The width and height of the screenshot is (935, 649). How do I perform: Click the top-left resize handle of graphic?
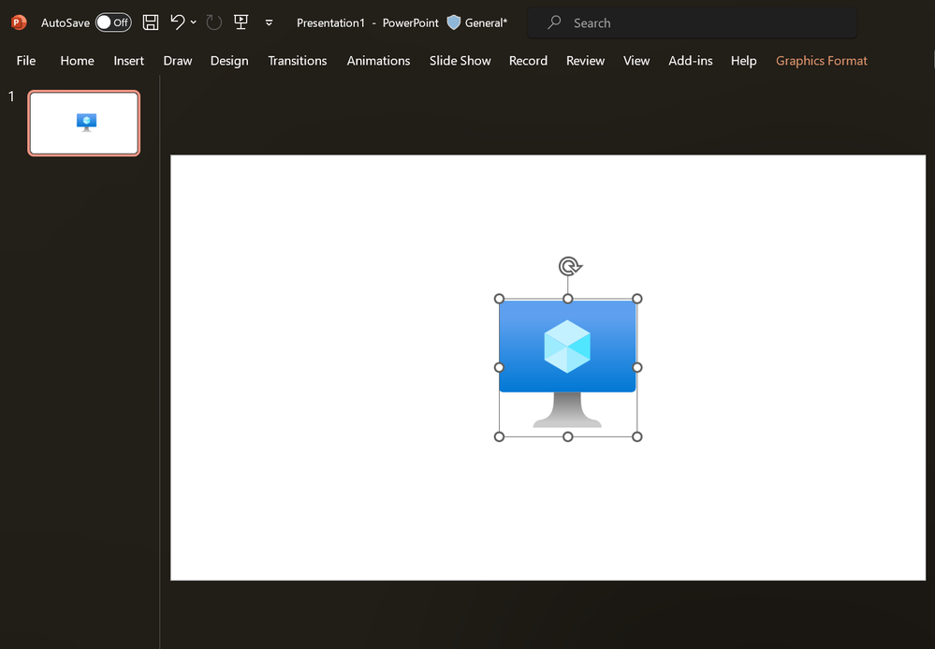(499, 299)
